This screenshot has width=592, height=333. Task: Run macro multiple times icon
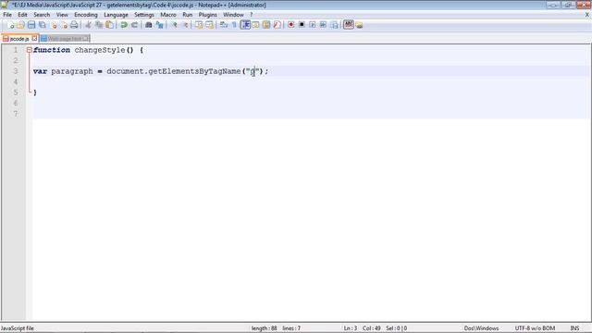pyautogui.click(x=323, y=25)
